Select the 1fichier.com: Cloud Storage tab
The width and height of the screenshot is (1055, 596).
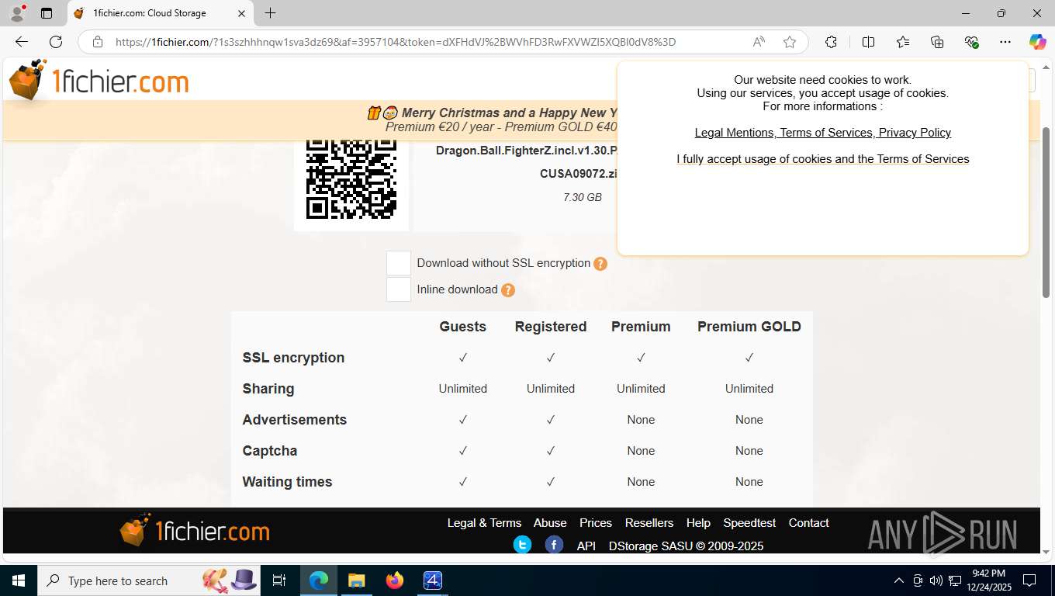pos(161,13)
